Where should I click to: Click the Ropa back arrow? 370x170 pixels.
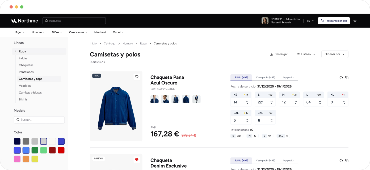pos(15,52)
